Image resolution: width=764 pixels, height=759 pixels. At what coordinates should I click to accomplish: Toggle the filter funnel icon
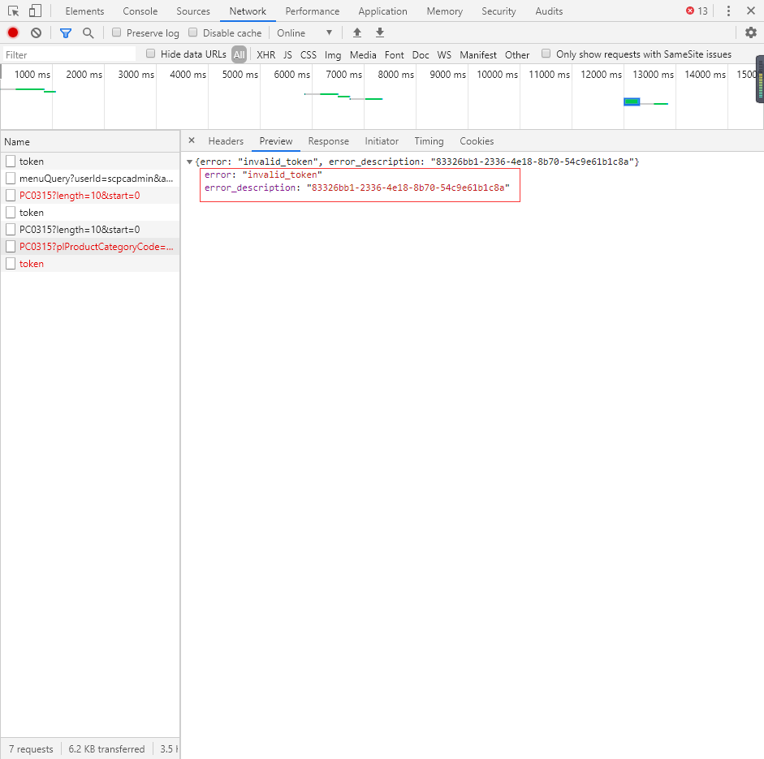[x=65, y=32]
